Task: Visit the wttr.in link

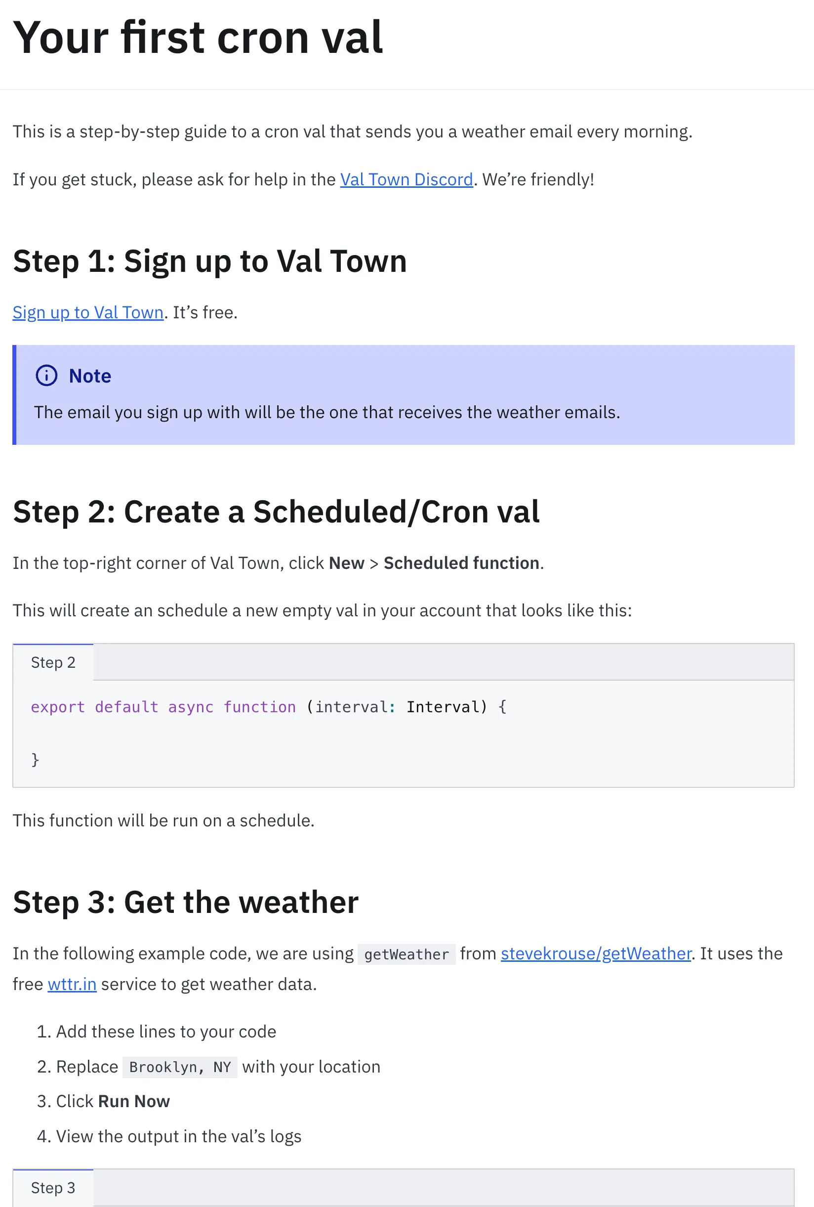Action: [x=72, y=984]
